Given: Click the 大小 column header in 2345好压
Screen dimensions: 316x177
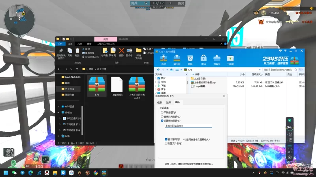Looking at the screenshot, I should [237, 74].
